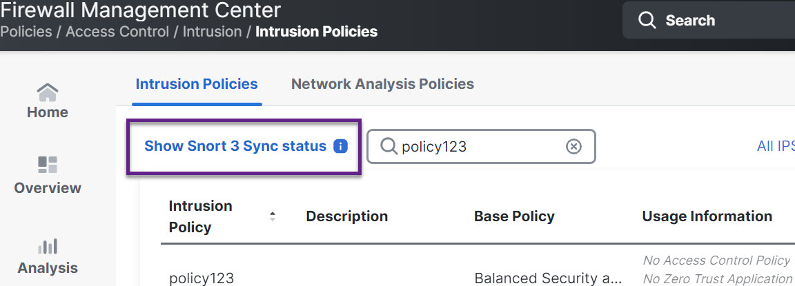Screen dimensions: 795x286
Task: Click the Policies breadcrumb
Action: (26, 32)
